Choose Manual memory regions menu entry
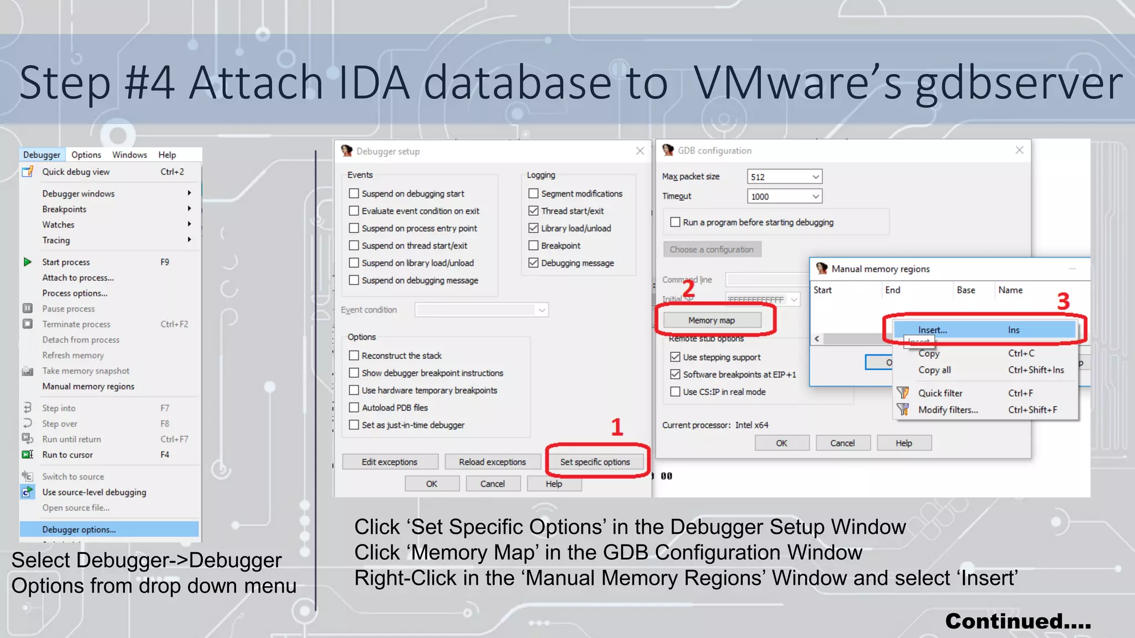This screenshot has height=638, width=1135. [x=109, y=386]
